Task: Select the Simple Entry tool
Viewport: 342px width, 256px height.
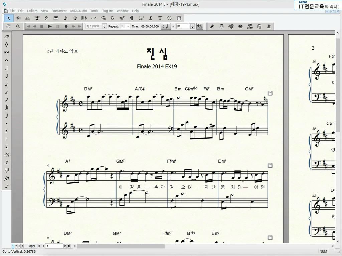Action: pyautogui.click(x=65, y=18)
